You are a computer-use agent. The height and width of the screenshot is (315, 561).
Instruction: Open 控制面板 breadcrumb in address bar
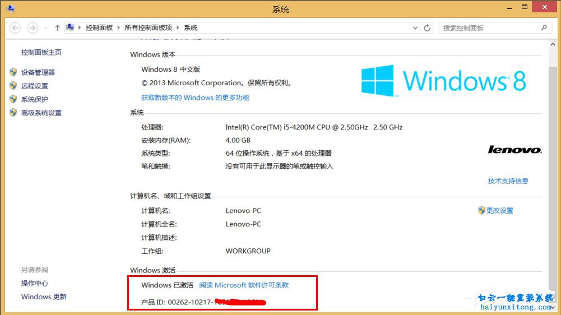pos(99,27)
